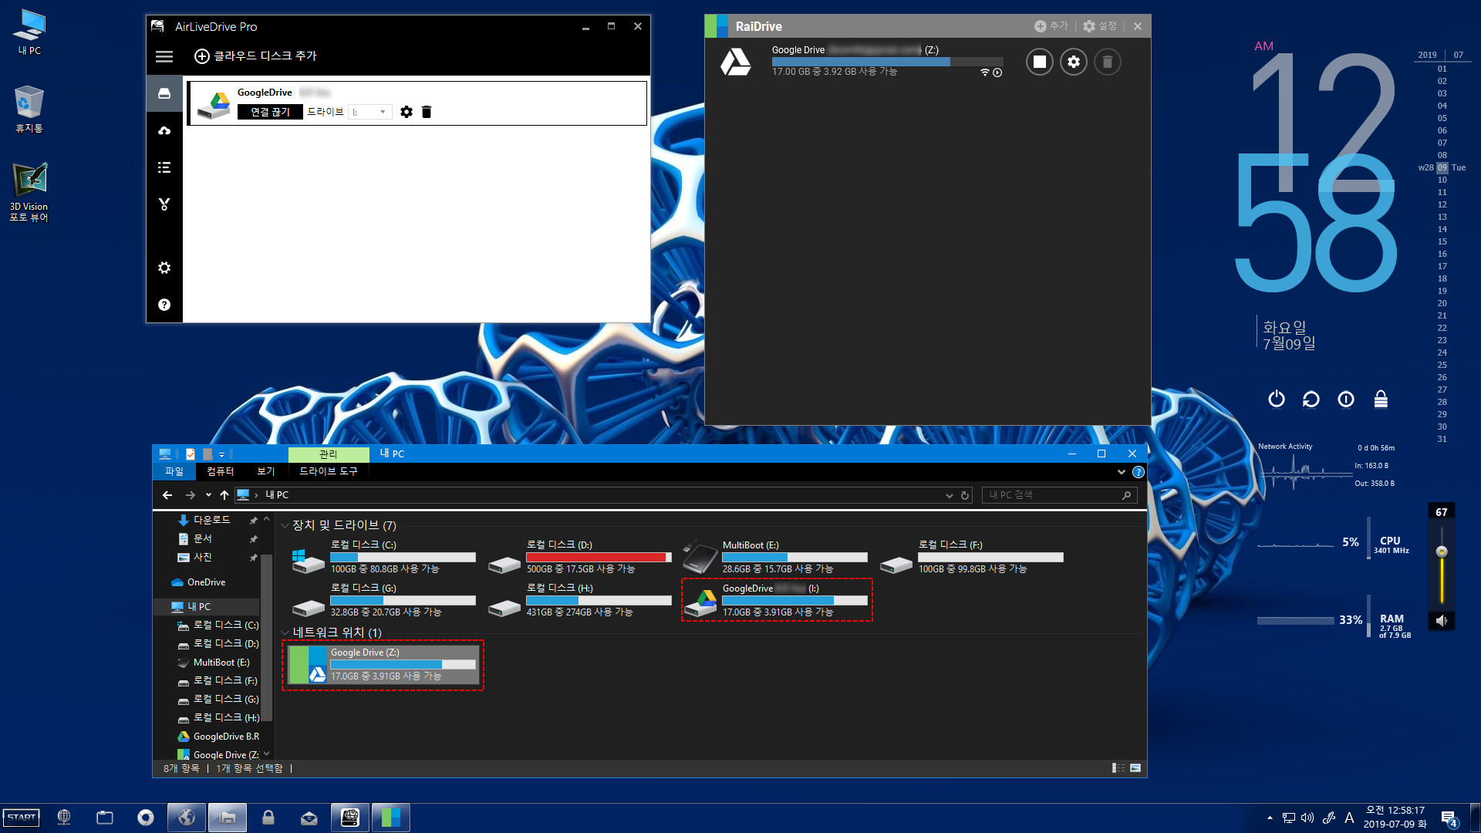Image resolution: width=1481 pixels, height=833 pixels.
Task: Open AirLiveDrive list view sidebar icon
Action: coord(164,167)
